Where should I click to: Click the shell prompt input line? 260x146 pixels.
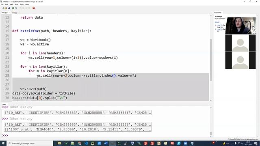pos(106,135)
